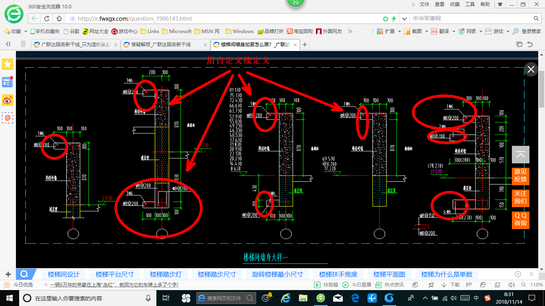Open the 查看 menu

point(440,4)
